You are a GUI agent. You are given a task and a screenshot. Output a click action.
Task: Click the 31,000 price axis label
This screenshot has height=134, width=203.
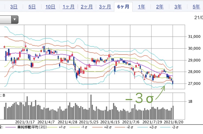(194, 37)
